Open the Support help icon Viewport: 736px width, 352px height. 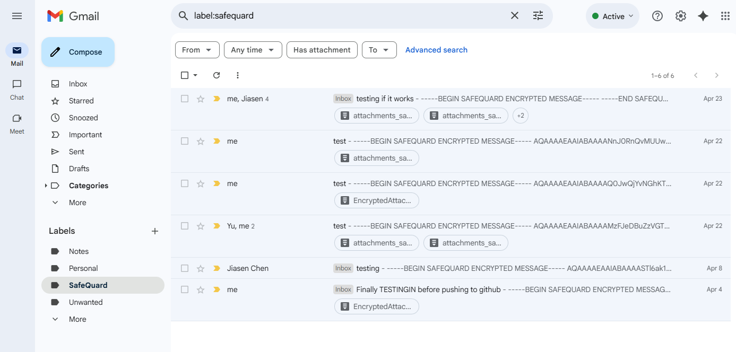pos(657,16)
